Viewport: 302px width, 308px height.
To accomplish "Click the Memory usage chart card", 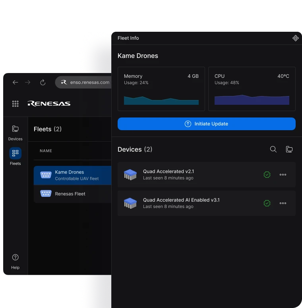I will click(x=161, y=89).
